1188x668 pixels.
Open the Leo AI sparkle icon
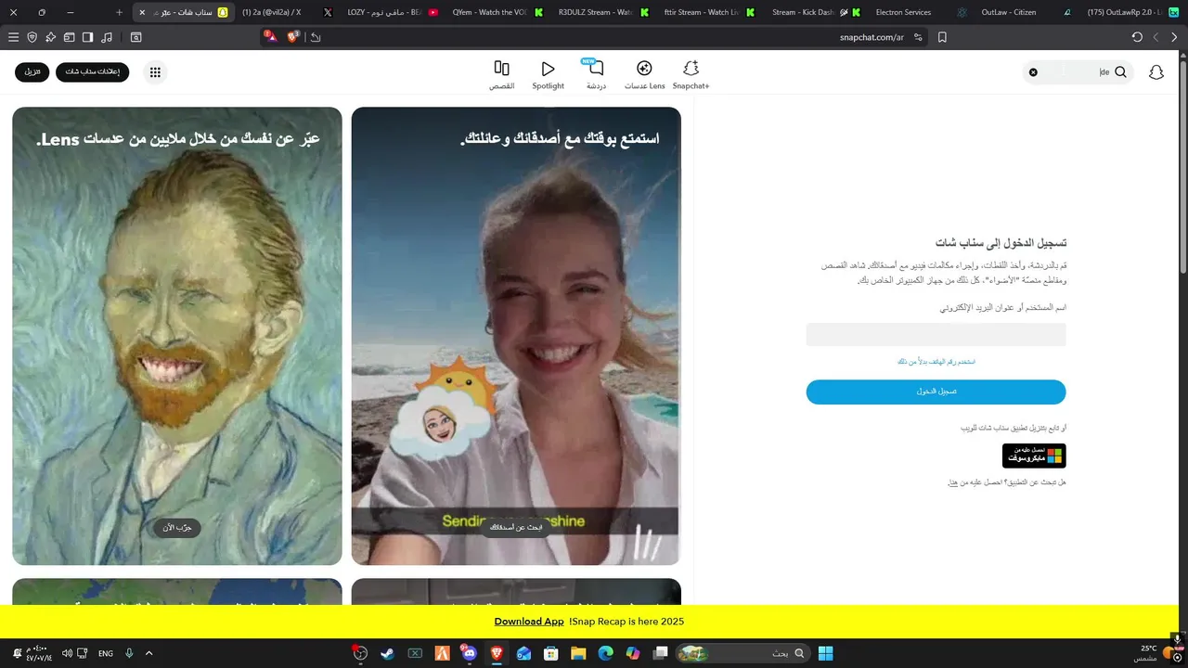(51, 37)
